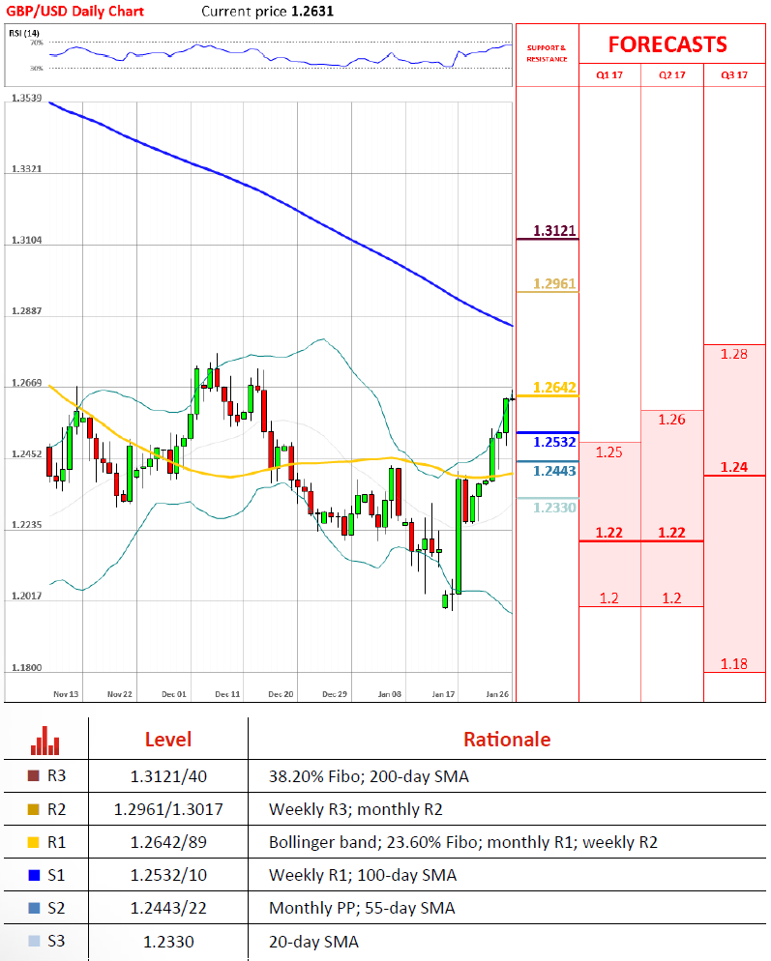The width and height of the screenshot is (771, 961).
Task: Click the FORECASTS heading
Action: click(x=667, y=44)
